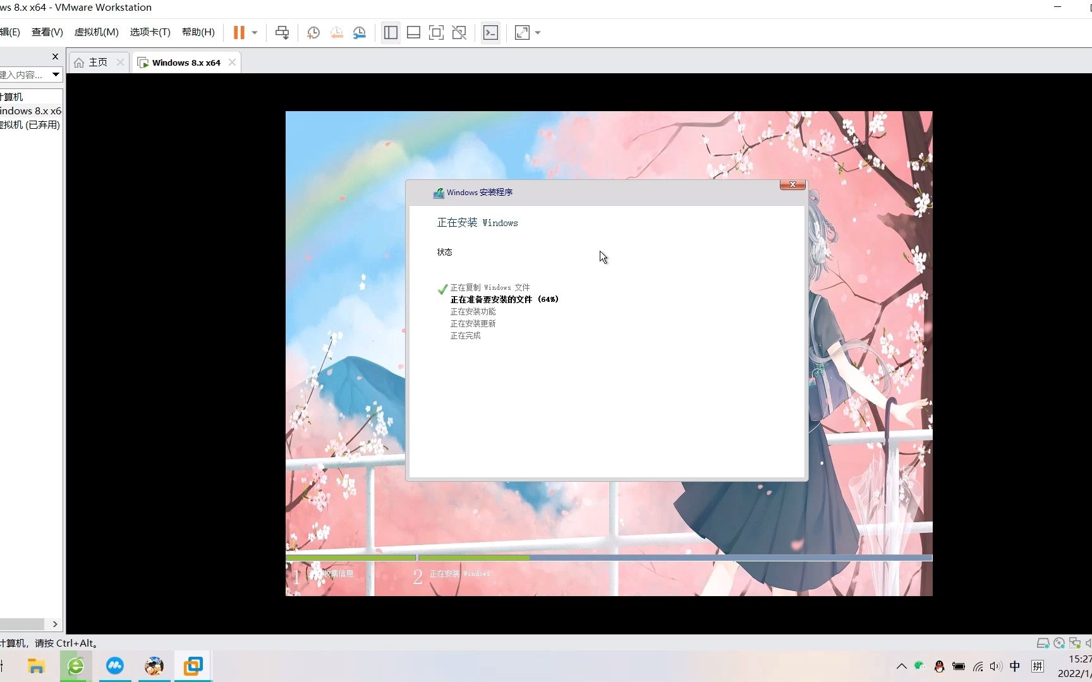The width and height of the screenshot is (1092, 682).
Task: Click the CD/DVD drive device status icon
Action: tap(1059, 643)
